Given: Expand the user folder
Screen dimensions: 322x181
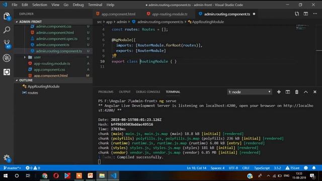Looking at the screenshot, I should [37, 57].
